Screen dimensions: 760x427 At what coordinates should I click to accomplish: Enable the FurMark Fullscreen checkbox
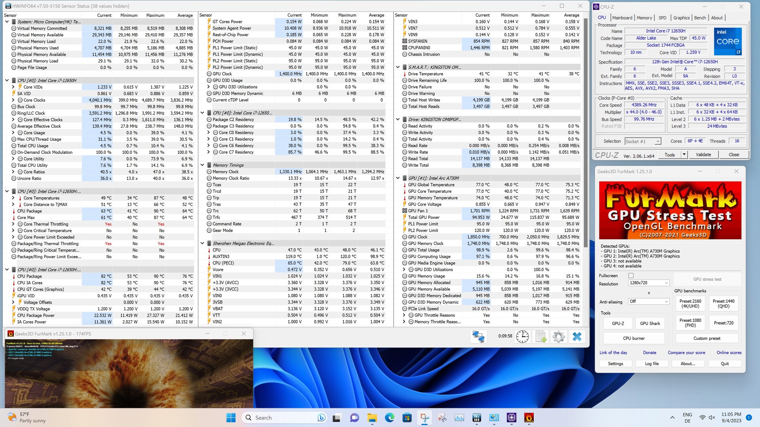tap(631, 276)
